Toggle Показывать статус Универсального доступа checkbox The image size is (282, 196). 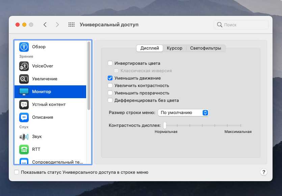click(x=17, y=172)
